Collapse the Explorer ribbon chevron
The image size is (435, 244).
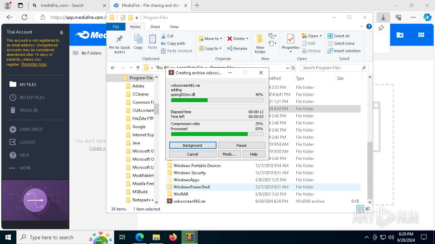(x=362, y=26)
